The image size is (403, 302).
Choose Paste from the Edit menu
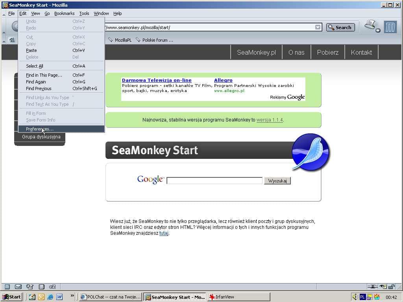click(x=61, y=50)
